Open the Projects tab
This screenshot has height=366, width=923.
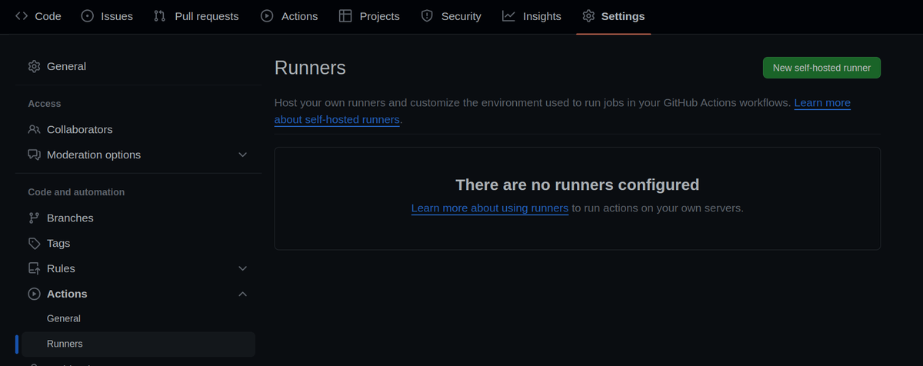(369, 16)
